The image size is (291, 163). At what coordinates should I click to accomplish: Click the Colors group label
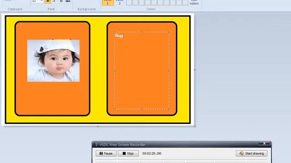coord(151,9)
